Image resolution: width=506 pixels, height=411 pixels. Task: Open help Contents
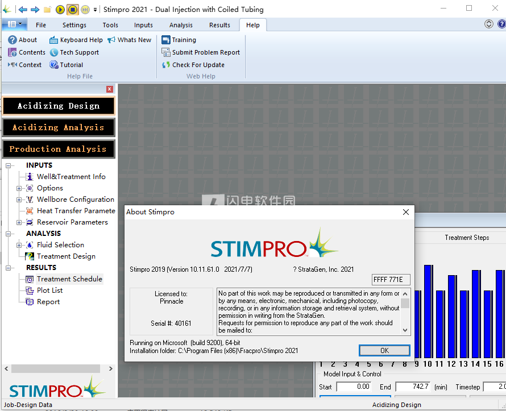[27, 52]
